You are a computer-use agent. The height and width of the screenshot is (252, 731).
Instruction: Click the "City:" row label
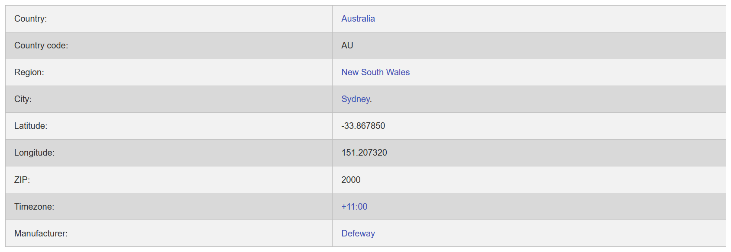[x=23, y=99]
